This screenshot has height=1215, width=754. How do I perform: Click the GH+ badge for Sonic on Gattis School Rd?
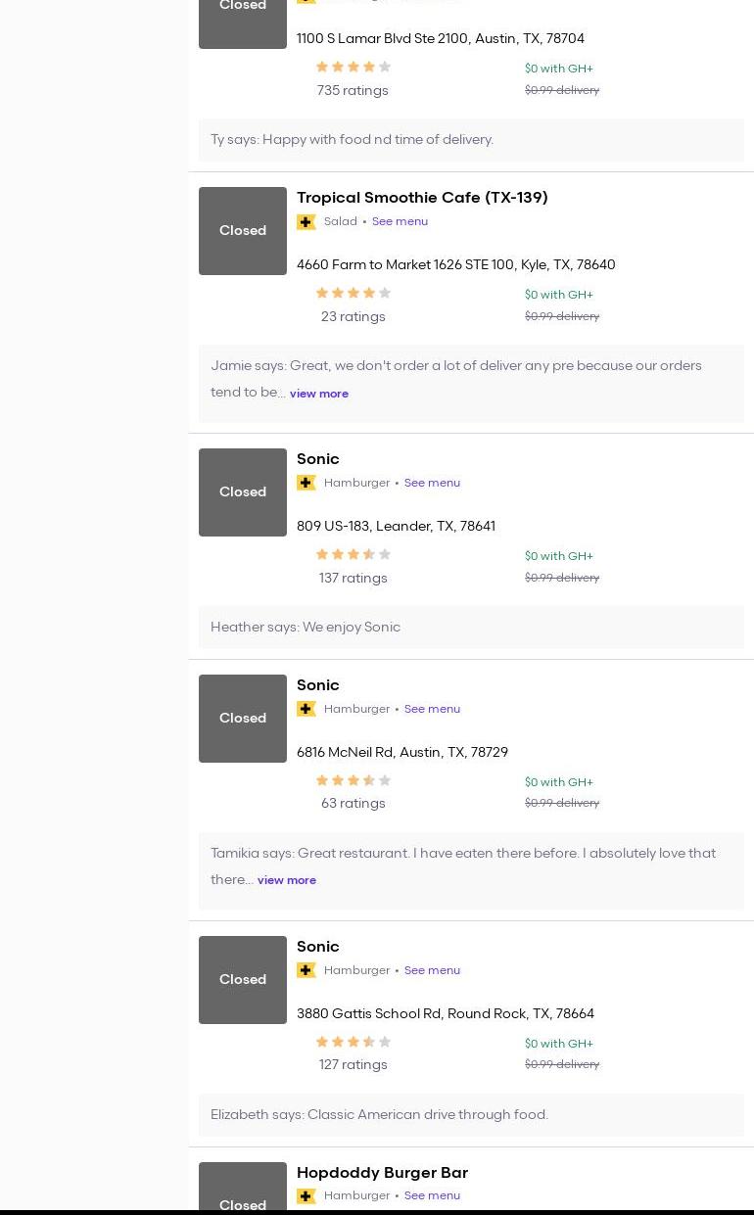pyautogui.click(x=306, y=970)
